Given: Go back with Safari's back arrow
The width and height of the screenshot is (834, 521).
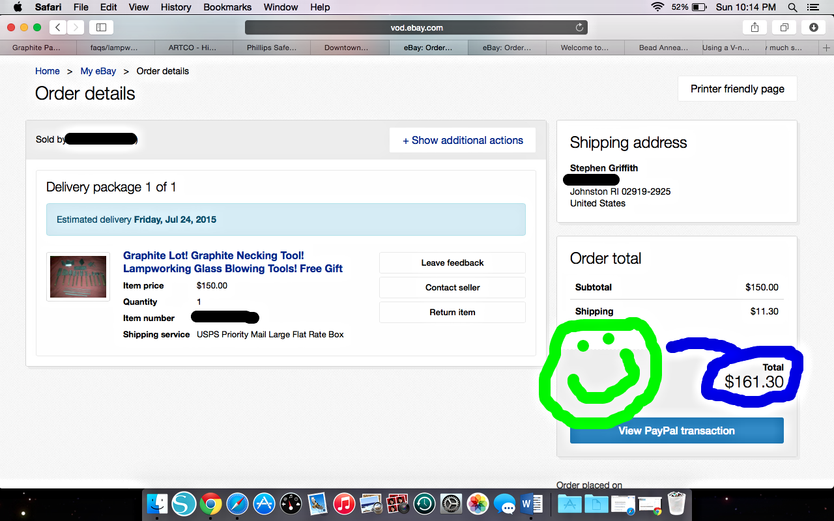Looking at the screenshot, I should tap(58, 27).
